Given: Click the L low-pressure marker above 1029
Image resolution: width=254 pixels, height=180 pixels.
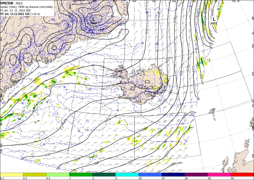Looking at the screenshot, I should coord(93,19).
